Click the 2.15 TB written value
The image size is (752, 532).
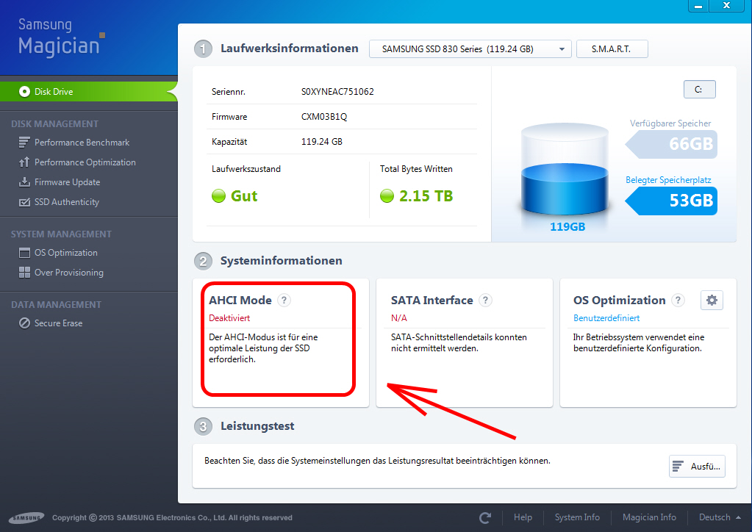coord(426,195)
